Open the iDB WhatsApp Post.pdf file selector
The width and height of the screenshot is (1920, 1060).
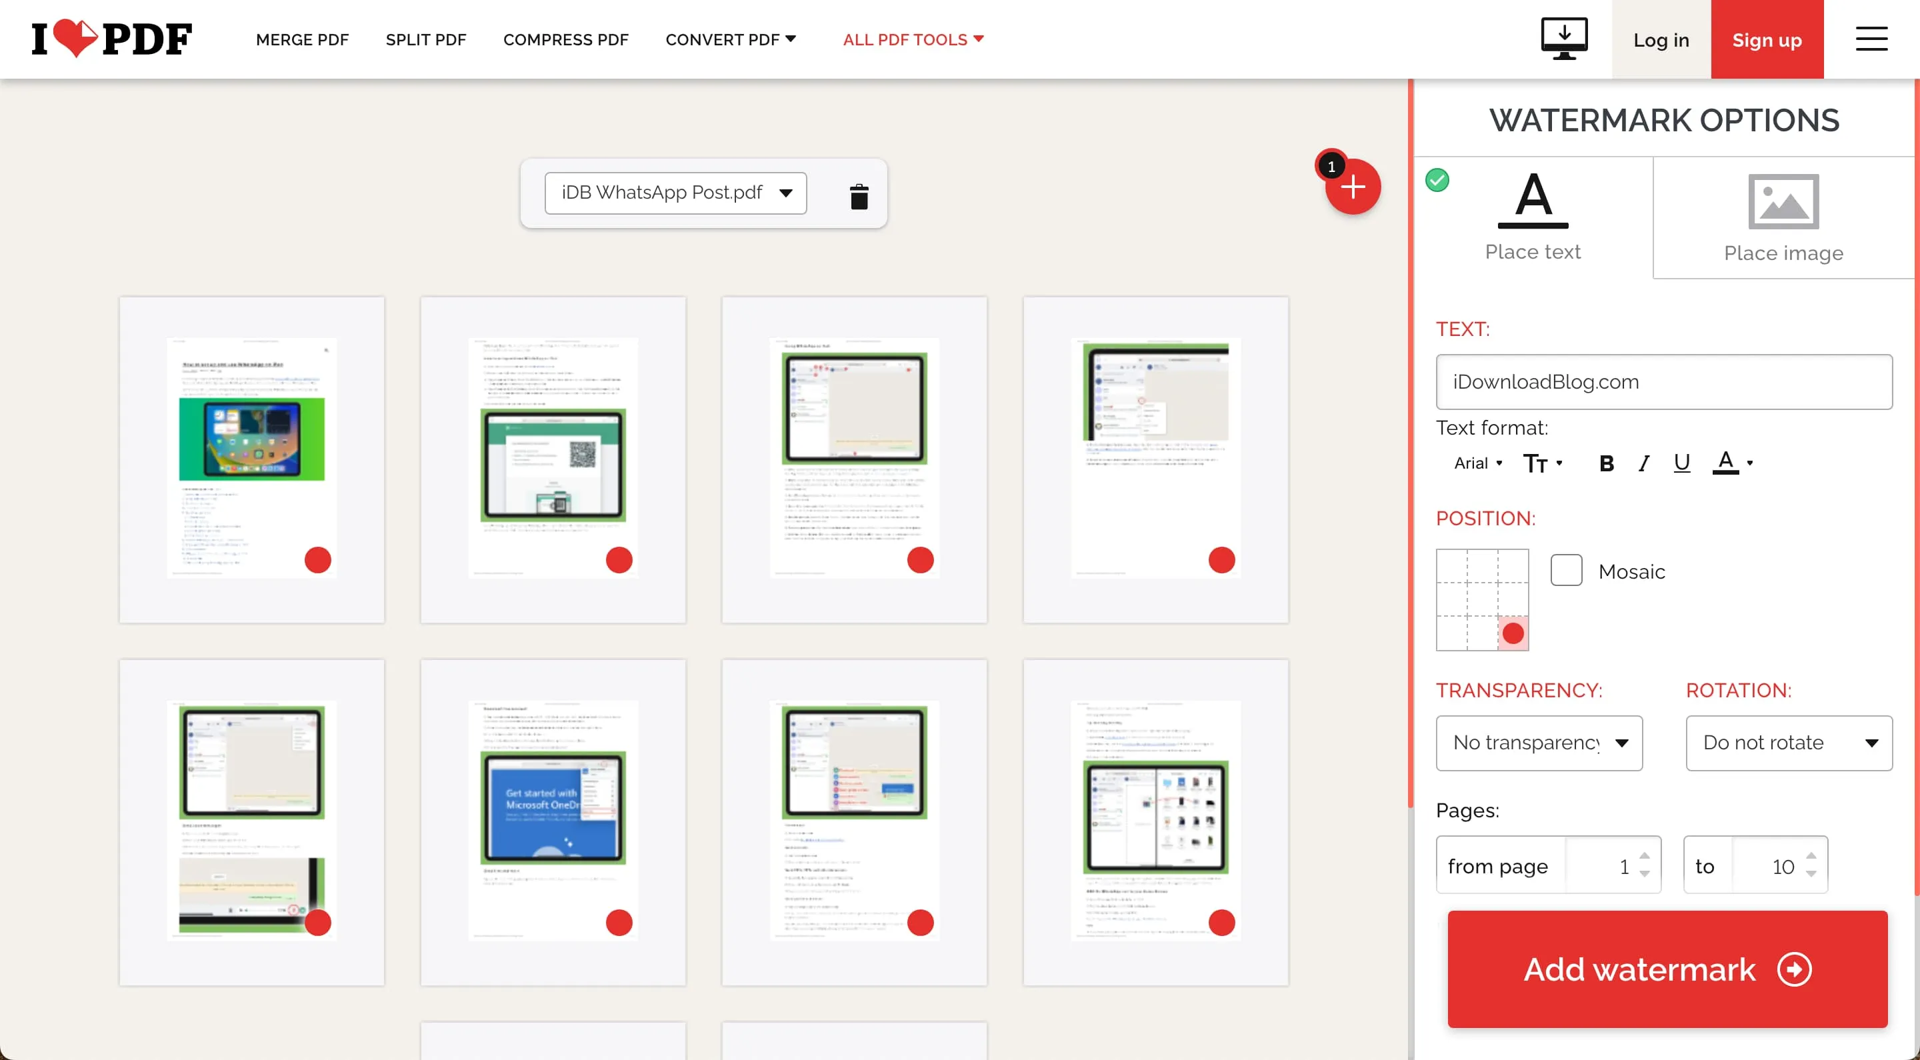pyautogui.click(x=675, y=193)
